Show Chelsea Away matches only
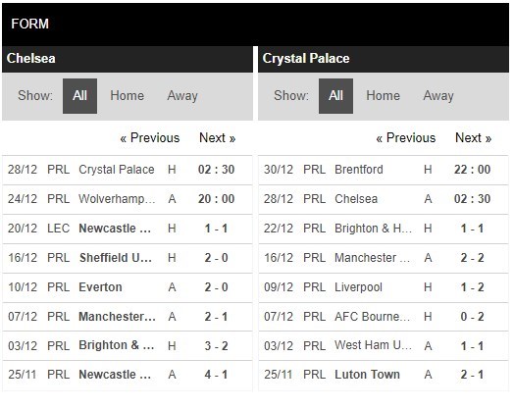Viewport: 514px width, 409px height. coord(182,96)
